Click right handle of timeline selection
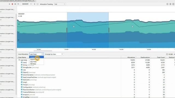This screenshot has height=98, width=175. pos(109,30)
